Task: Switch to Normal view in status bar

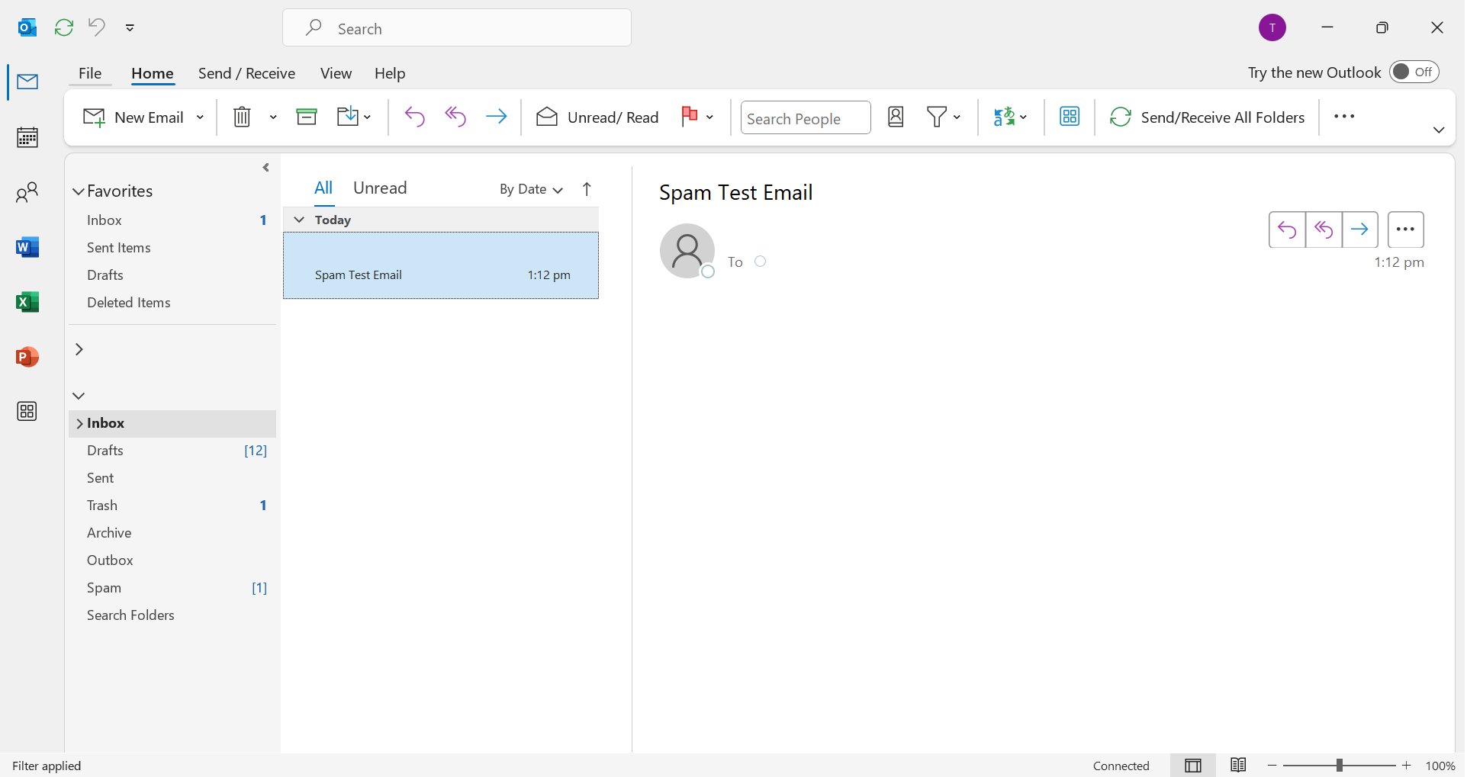Action: point(1193,766)
